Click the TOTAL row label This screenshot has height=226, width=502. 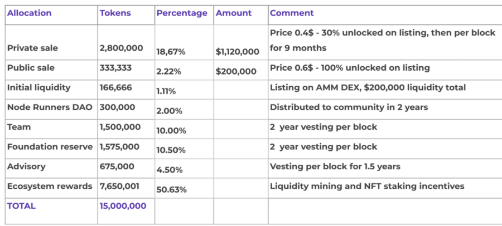21,206
